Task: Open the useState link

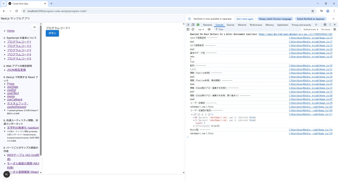Action: point(13,87)
